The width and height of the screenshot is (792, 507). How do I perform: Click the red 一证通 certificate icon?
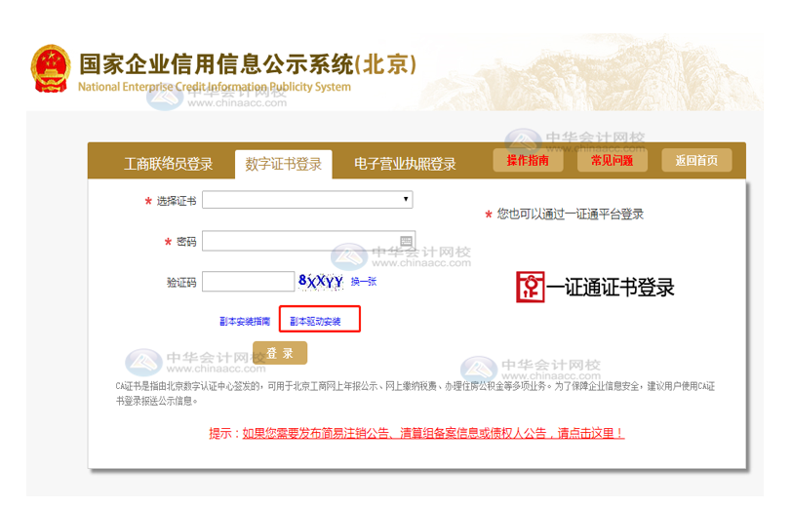(530, 287)
